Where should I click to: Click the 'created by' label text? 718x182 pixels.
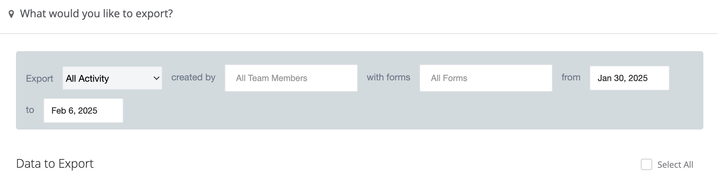point(193,77)
